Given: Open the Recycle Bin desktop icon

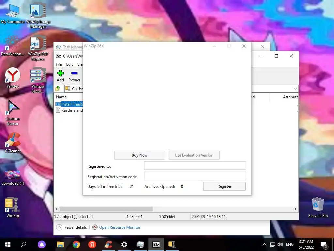Looking at the screenshot, I should 318,208.
